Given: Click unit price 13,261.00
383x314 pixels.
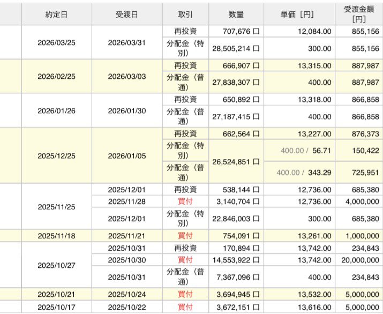Looking at the screenshot, I should [x=314, y=236].
